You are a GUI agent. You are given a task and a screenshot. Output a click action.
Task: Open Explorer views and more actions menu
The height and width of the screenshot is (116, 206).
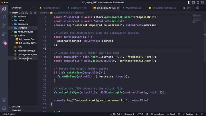click(x=33, y=8)
